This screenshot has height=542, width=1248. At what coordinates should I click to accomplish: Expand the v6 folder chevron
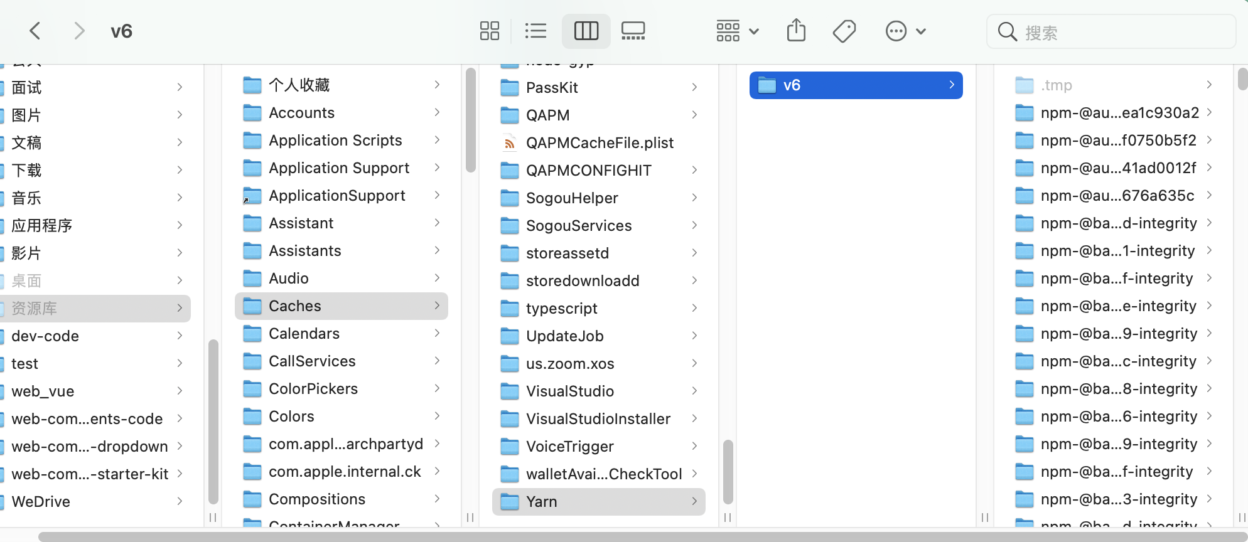click(x=952, y=85)
